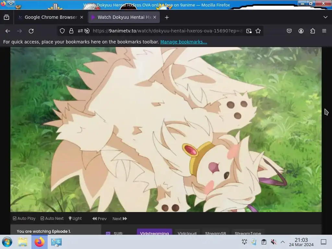Bookmark this page with the star icon
Image resolution: width=332 pixels, height=249 pixels.
point(258,31)
